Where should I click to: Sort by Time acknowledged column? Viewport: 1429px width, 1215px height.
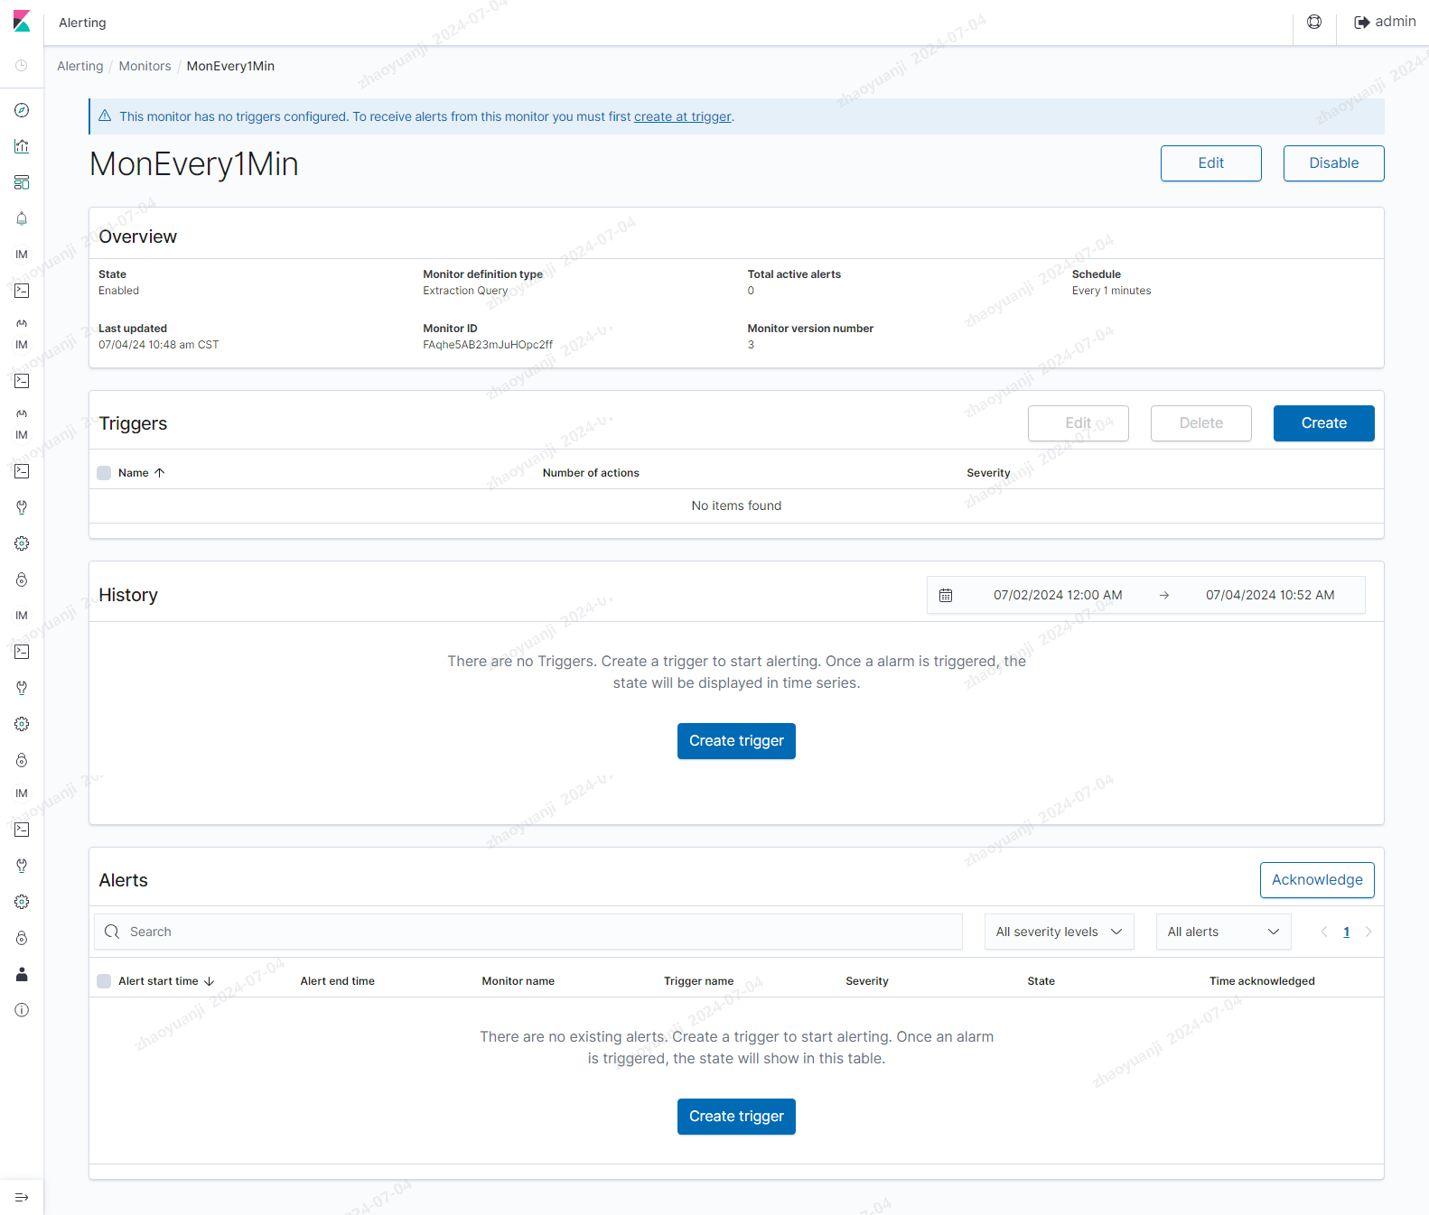[1262, 981]
